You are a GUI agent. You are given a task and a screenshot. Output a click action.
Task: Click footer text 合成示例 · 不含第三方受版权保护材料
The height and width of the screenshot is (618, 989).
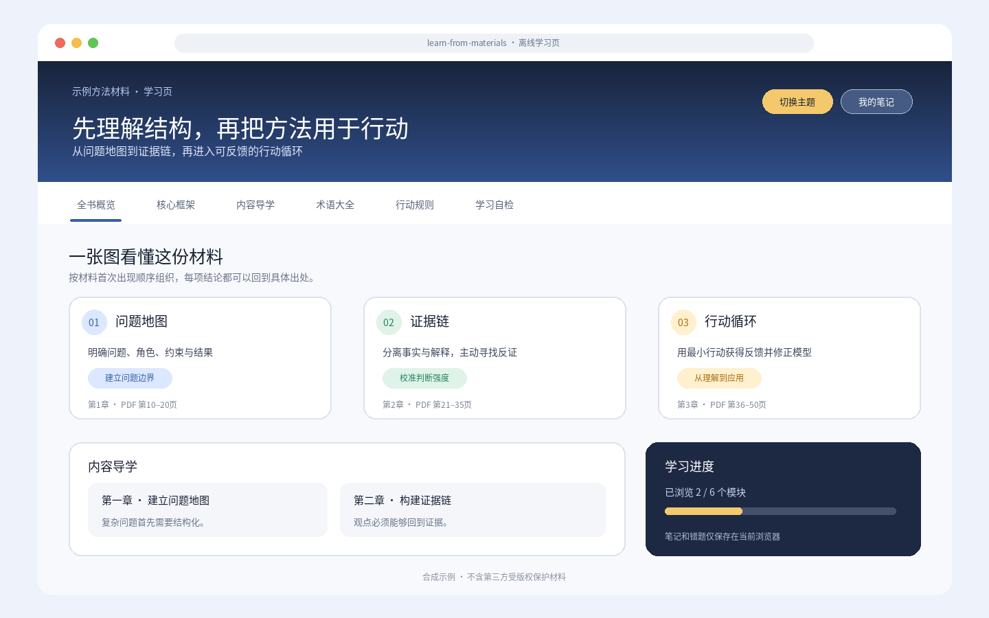tap(494, 577)
